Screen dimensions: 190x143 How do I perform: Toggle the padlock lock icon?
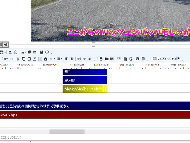click(46, 59)
